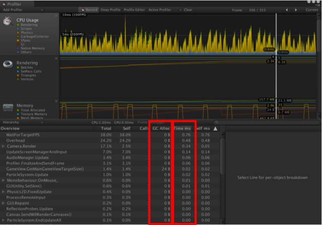Select the GameView.GetMainGameViewTargetSize() row
322x225 pixels.
110,169
